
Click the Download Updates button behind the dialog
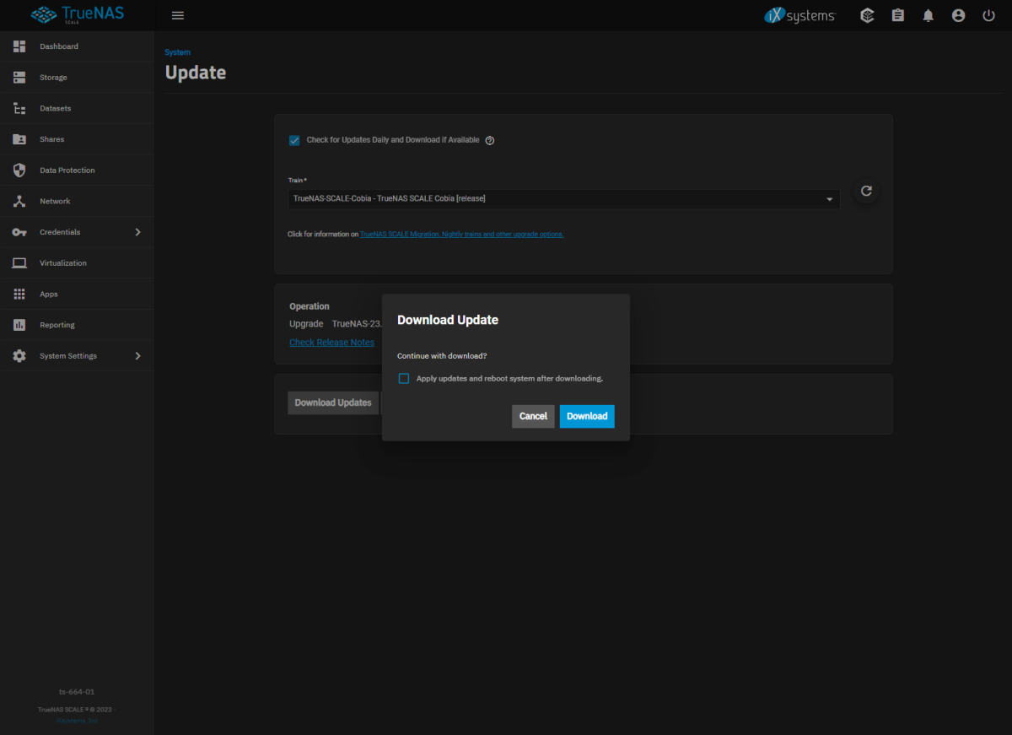[333, 403]
